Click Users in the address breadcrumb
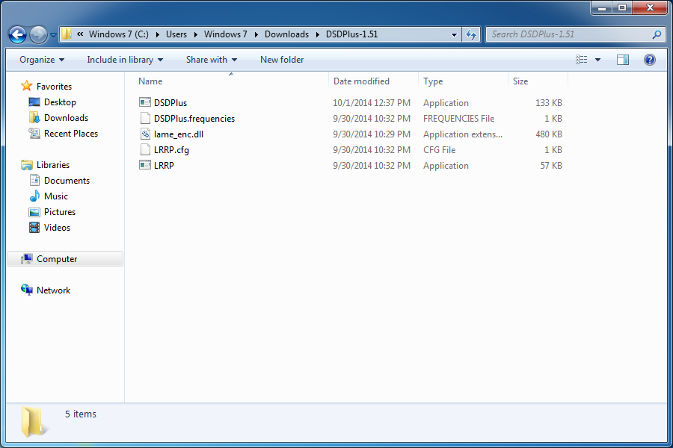 point(176,34)
